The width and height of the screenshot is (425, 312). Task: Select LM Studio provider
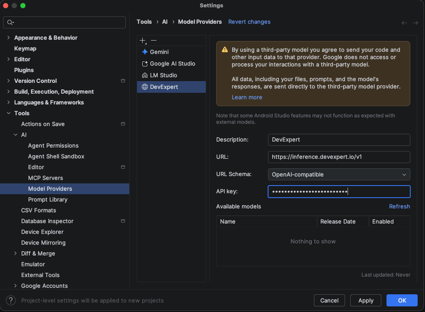tap(171, 75)
